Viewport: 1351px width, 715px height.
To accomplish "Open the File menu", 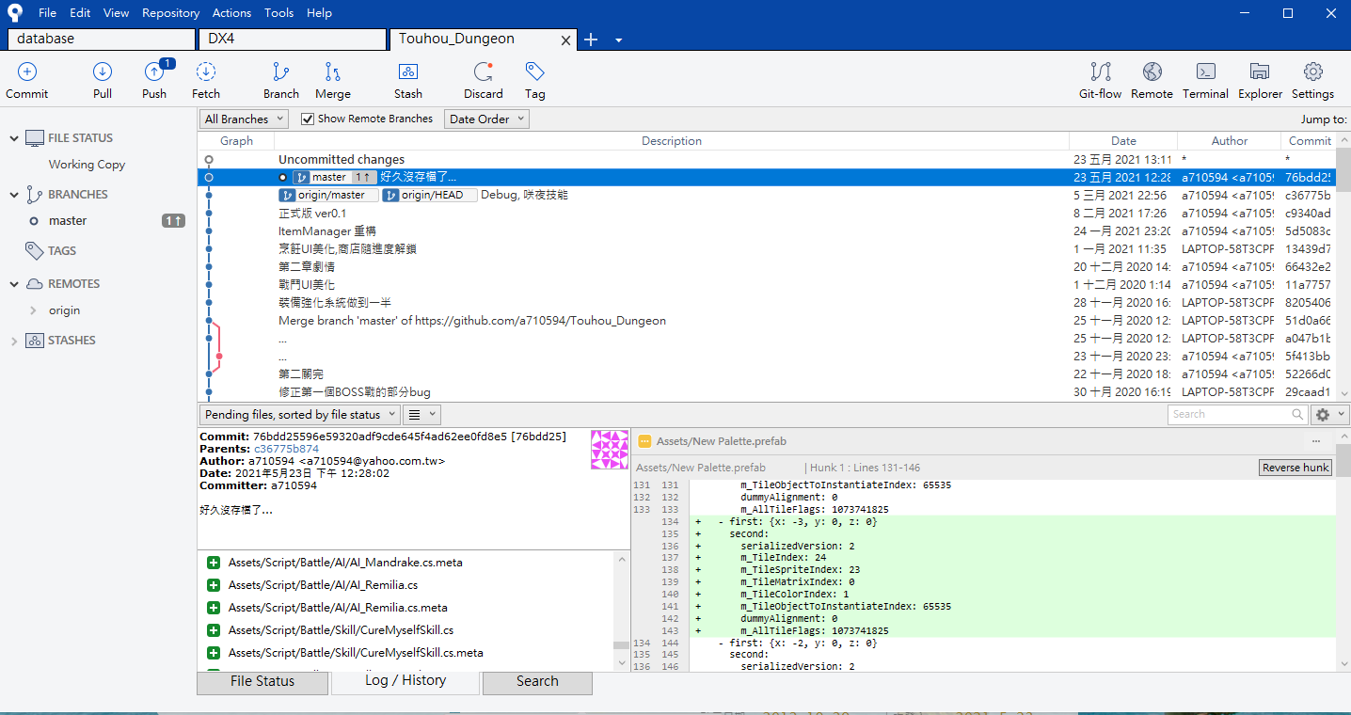I will pos(48,13).
